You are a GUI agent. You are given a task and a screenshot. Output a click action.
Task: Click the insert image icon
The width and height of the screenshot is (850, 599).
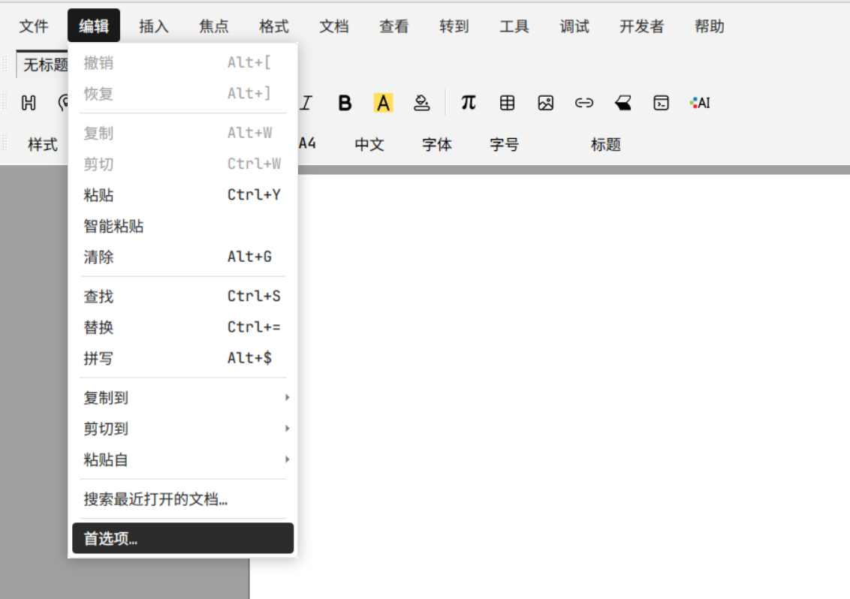pos(546,104)
